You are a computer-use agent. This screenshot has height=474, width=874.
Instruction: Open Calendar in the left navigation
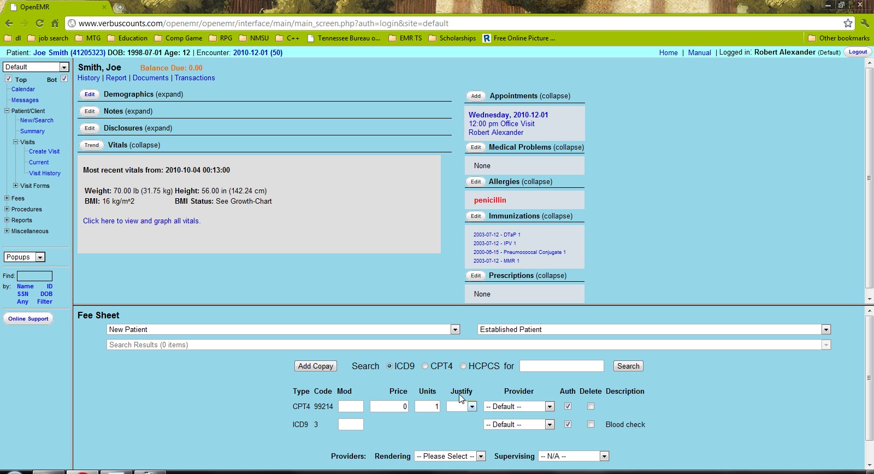point(23,89)
